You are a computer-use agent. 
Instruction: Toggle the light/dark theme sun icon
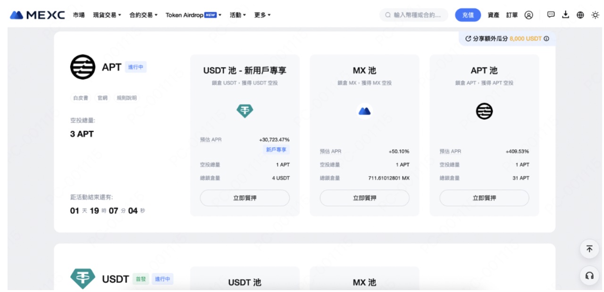click(595, 15)
